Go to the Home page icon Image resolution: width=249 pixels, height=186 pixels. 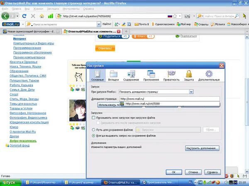42,16
